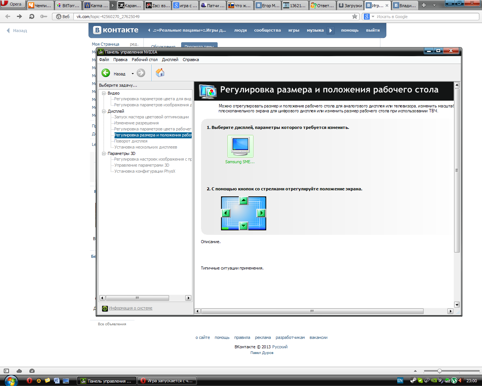The width and height of the screenshot is (482, 386).
Task: Click the show desktop icon in quick launch
Action: pyautogui.click(x=66, y=381)
